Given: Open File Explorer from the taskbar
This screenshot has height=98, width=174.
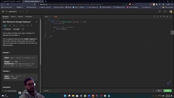Looking at the screenshot, I should click(x=73, y=96).
